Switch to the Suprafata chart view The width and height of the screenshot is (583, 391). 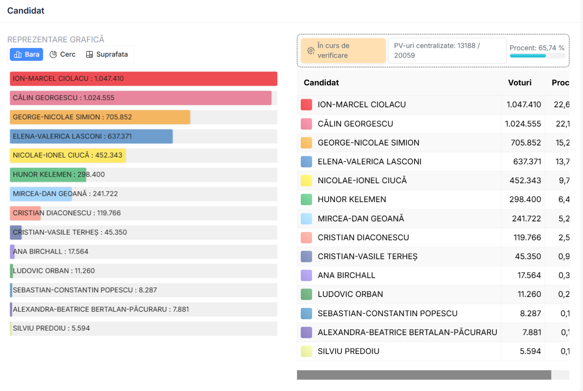click(x=107, y=55)
